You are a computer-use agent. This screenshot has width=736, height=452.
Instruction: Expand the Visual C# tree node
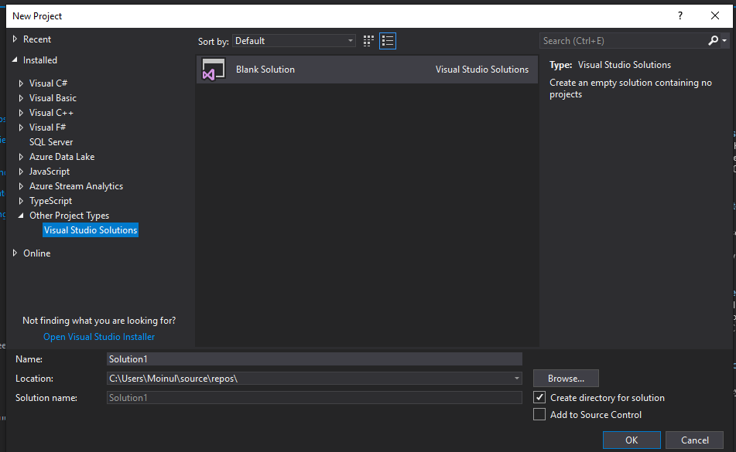coord(21,83)
